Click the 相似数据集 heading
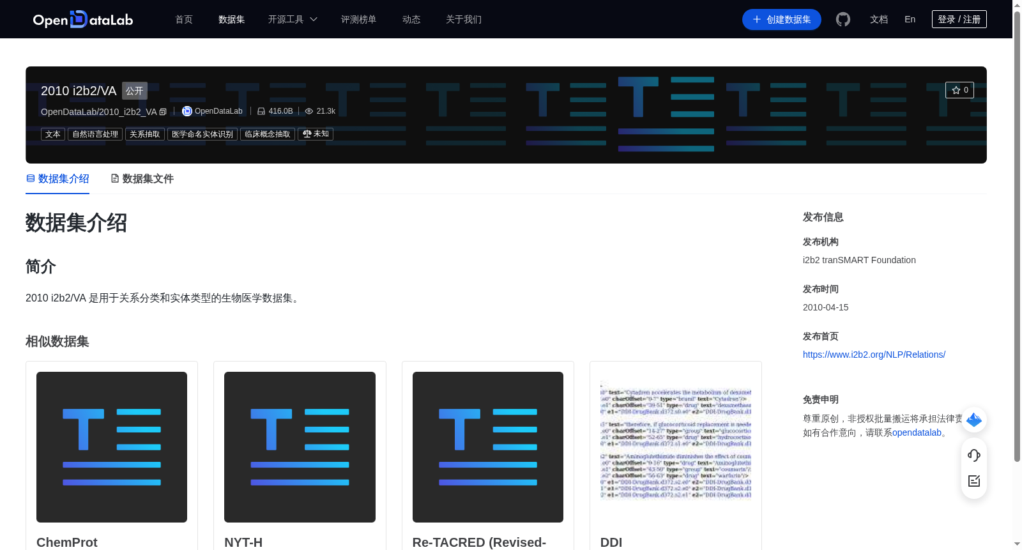1022x550 pixels. coord(57,342)
